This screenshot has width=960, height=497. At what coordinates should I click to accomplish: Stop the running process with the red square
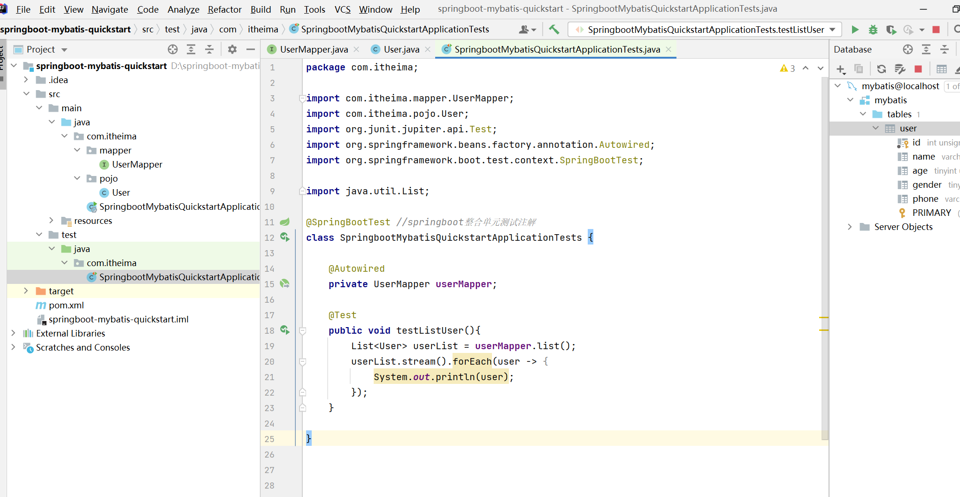937,29
